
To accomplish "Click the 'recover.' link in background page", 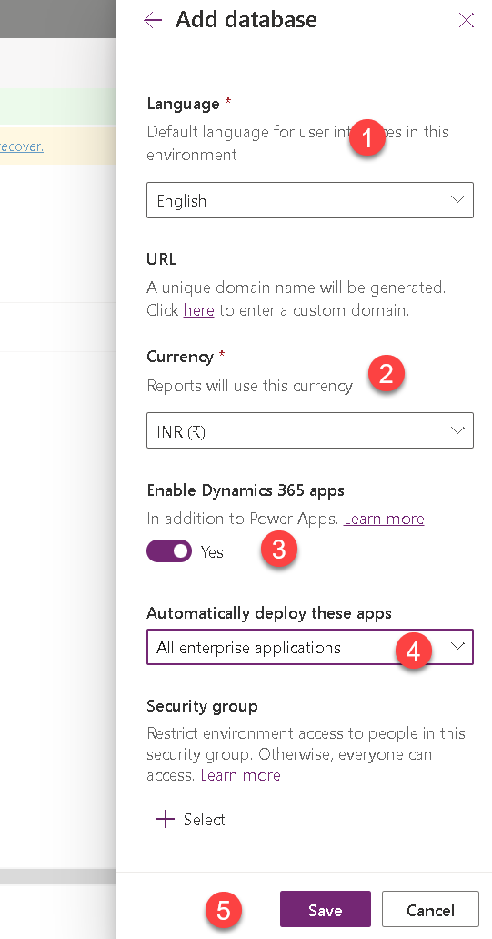I will [x=22, y=146].
